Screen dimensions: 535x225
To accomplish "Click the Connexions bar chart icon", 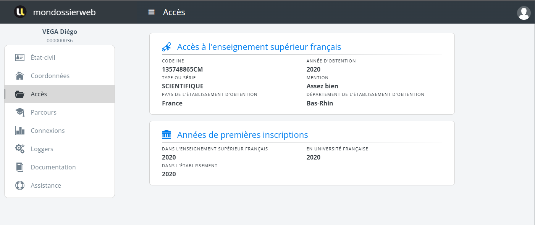I will pos(20,131).
